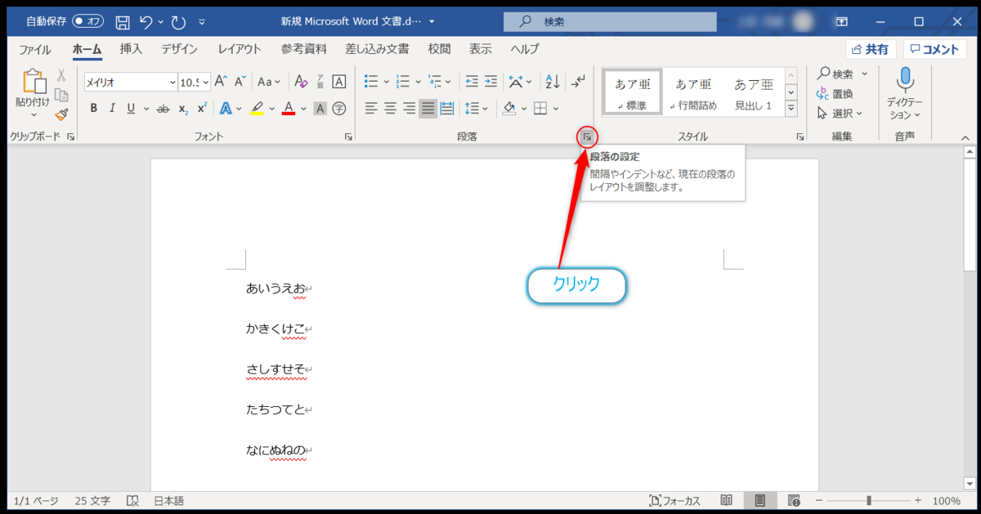Screen dimensions: 981x514
Task: Switch to the 参考資料 tab
Action: pyautogui.click(x=304, y=49)
